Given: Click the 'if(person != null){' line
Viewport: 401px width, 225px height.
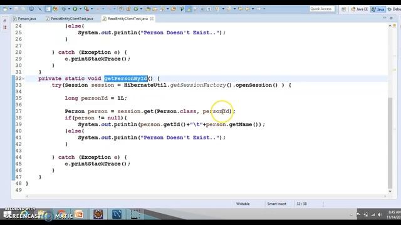Looking at the screenshot, I should [x=96, y=118].
